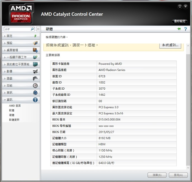
Task: Select the 'PCI Express 3.0x16' value
Action: (111, 113)
